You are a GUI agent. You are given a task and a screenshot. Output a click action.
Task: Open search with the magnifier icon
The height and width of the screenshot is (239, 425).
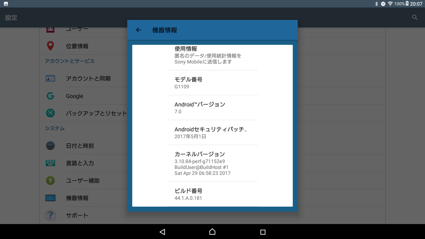[x=415, y=17]
